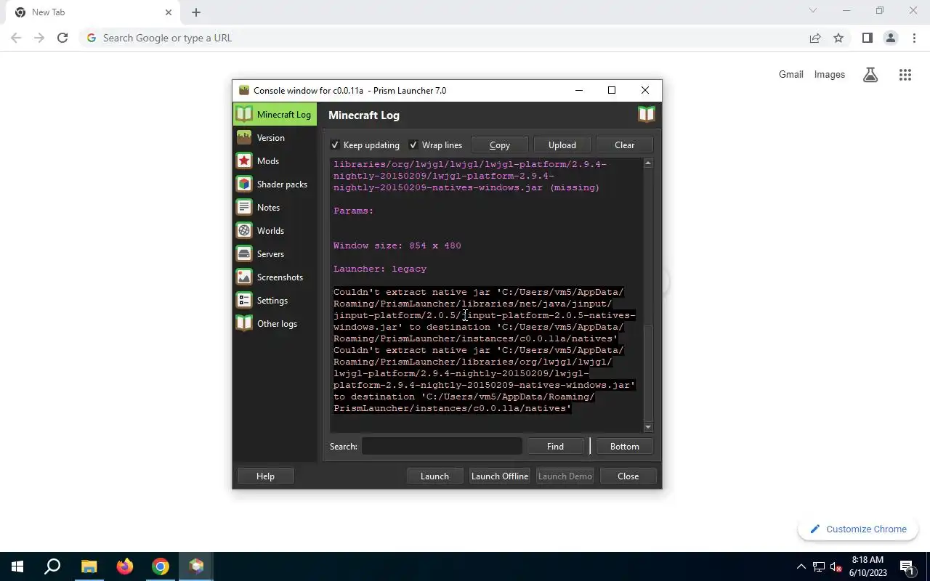Open the instance Settings page
Image resolution: width=930 pixels, height=581 pixels.
pyautogui.click(x=275, y=300)
